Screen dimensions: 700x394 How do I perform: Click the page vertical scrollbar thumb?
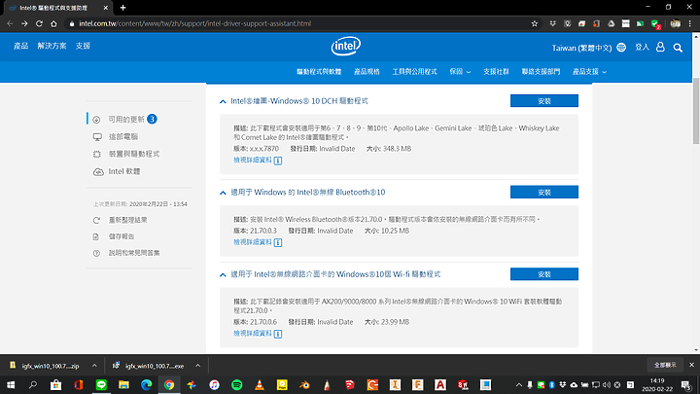pos(695,111)
